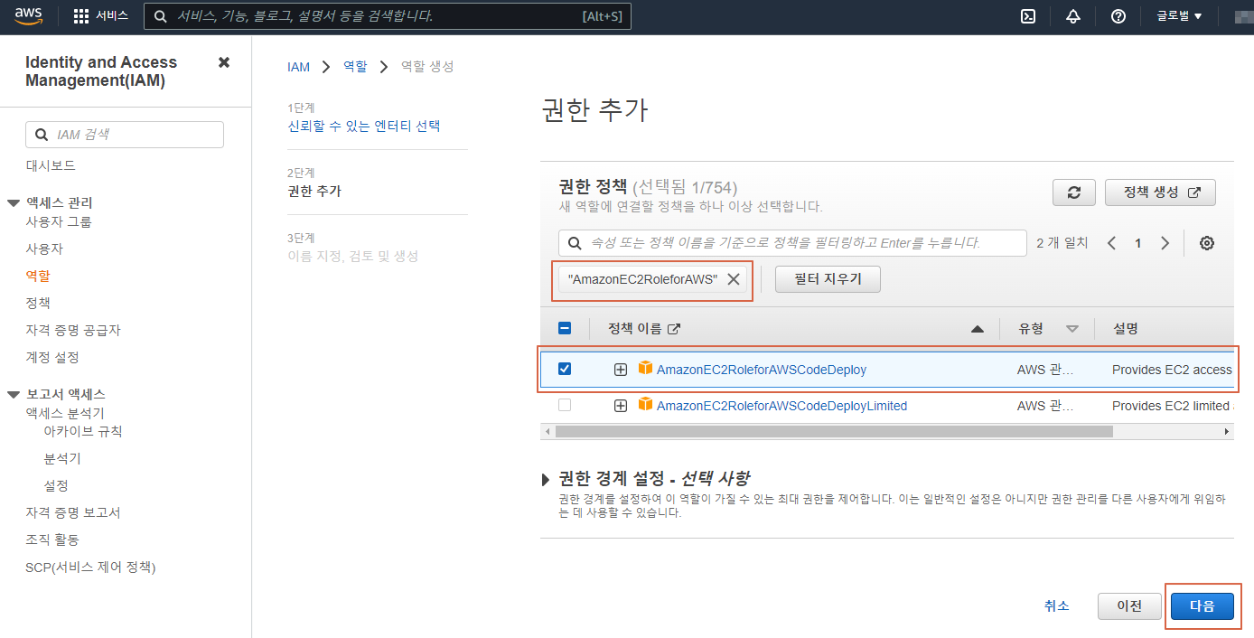Viewport: 1254px width, 638px height.
Task: Go to the next results page arrow
Action: [x=1165, y=243]
